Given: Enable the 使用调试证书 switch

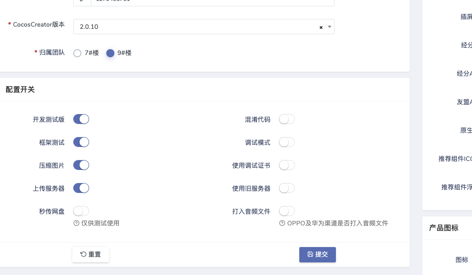Looking at the screenshot, I should point(287,165).
